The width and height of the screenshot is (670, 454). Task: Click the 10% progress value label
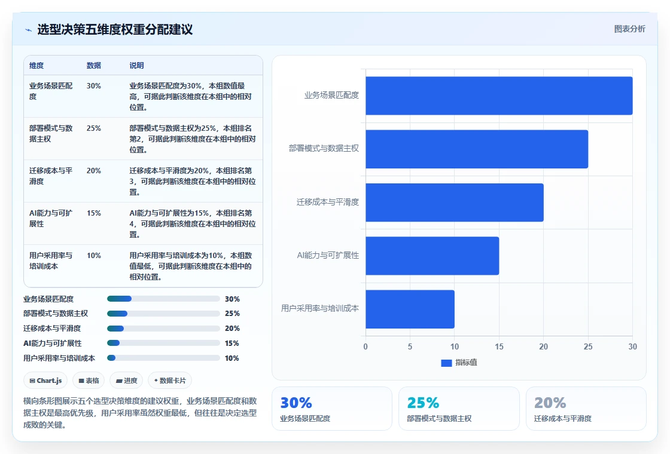[232, 358]
